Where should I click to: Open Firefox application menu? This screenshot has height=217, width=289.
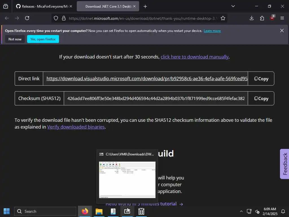pyautogui.click(x=282, y=18)
